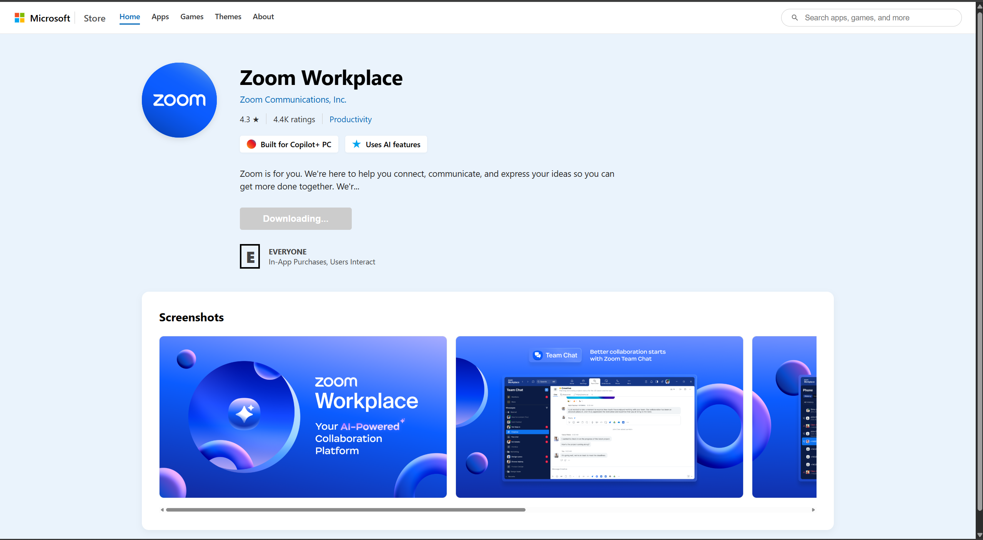The image size is (983, 540).
Task: Click the Zoom Workplace app title
Action: click(x=321, y=78)
